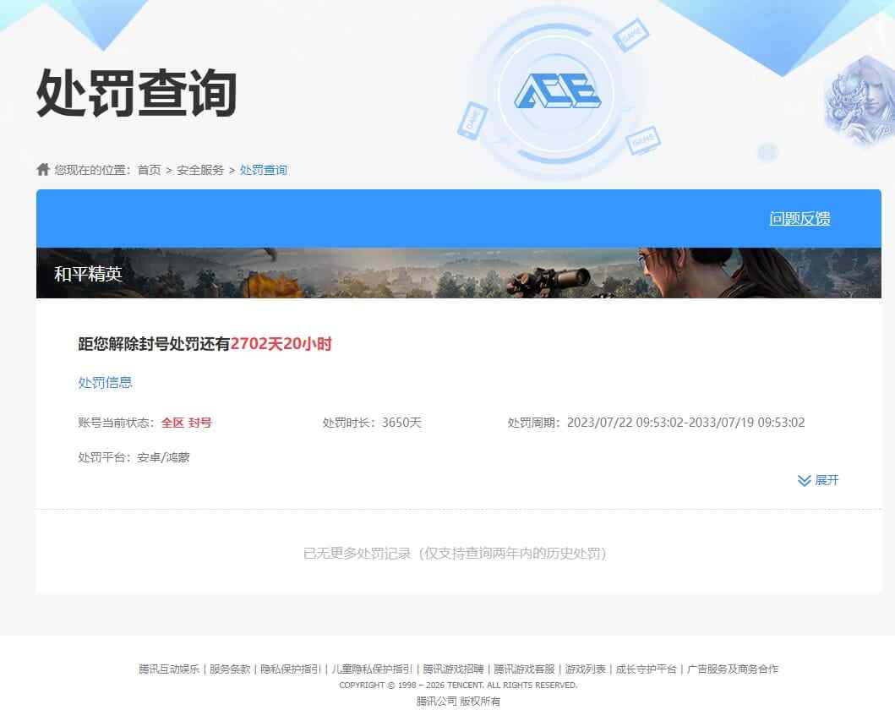Select the 和平精英 game tab
The image size is (895, 710).
pyautogui.click(x=90, y=274)
